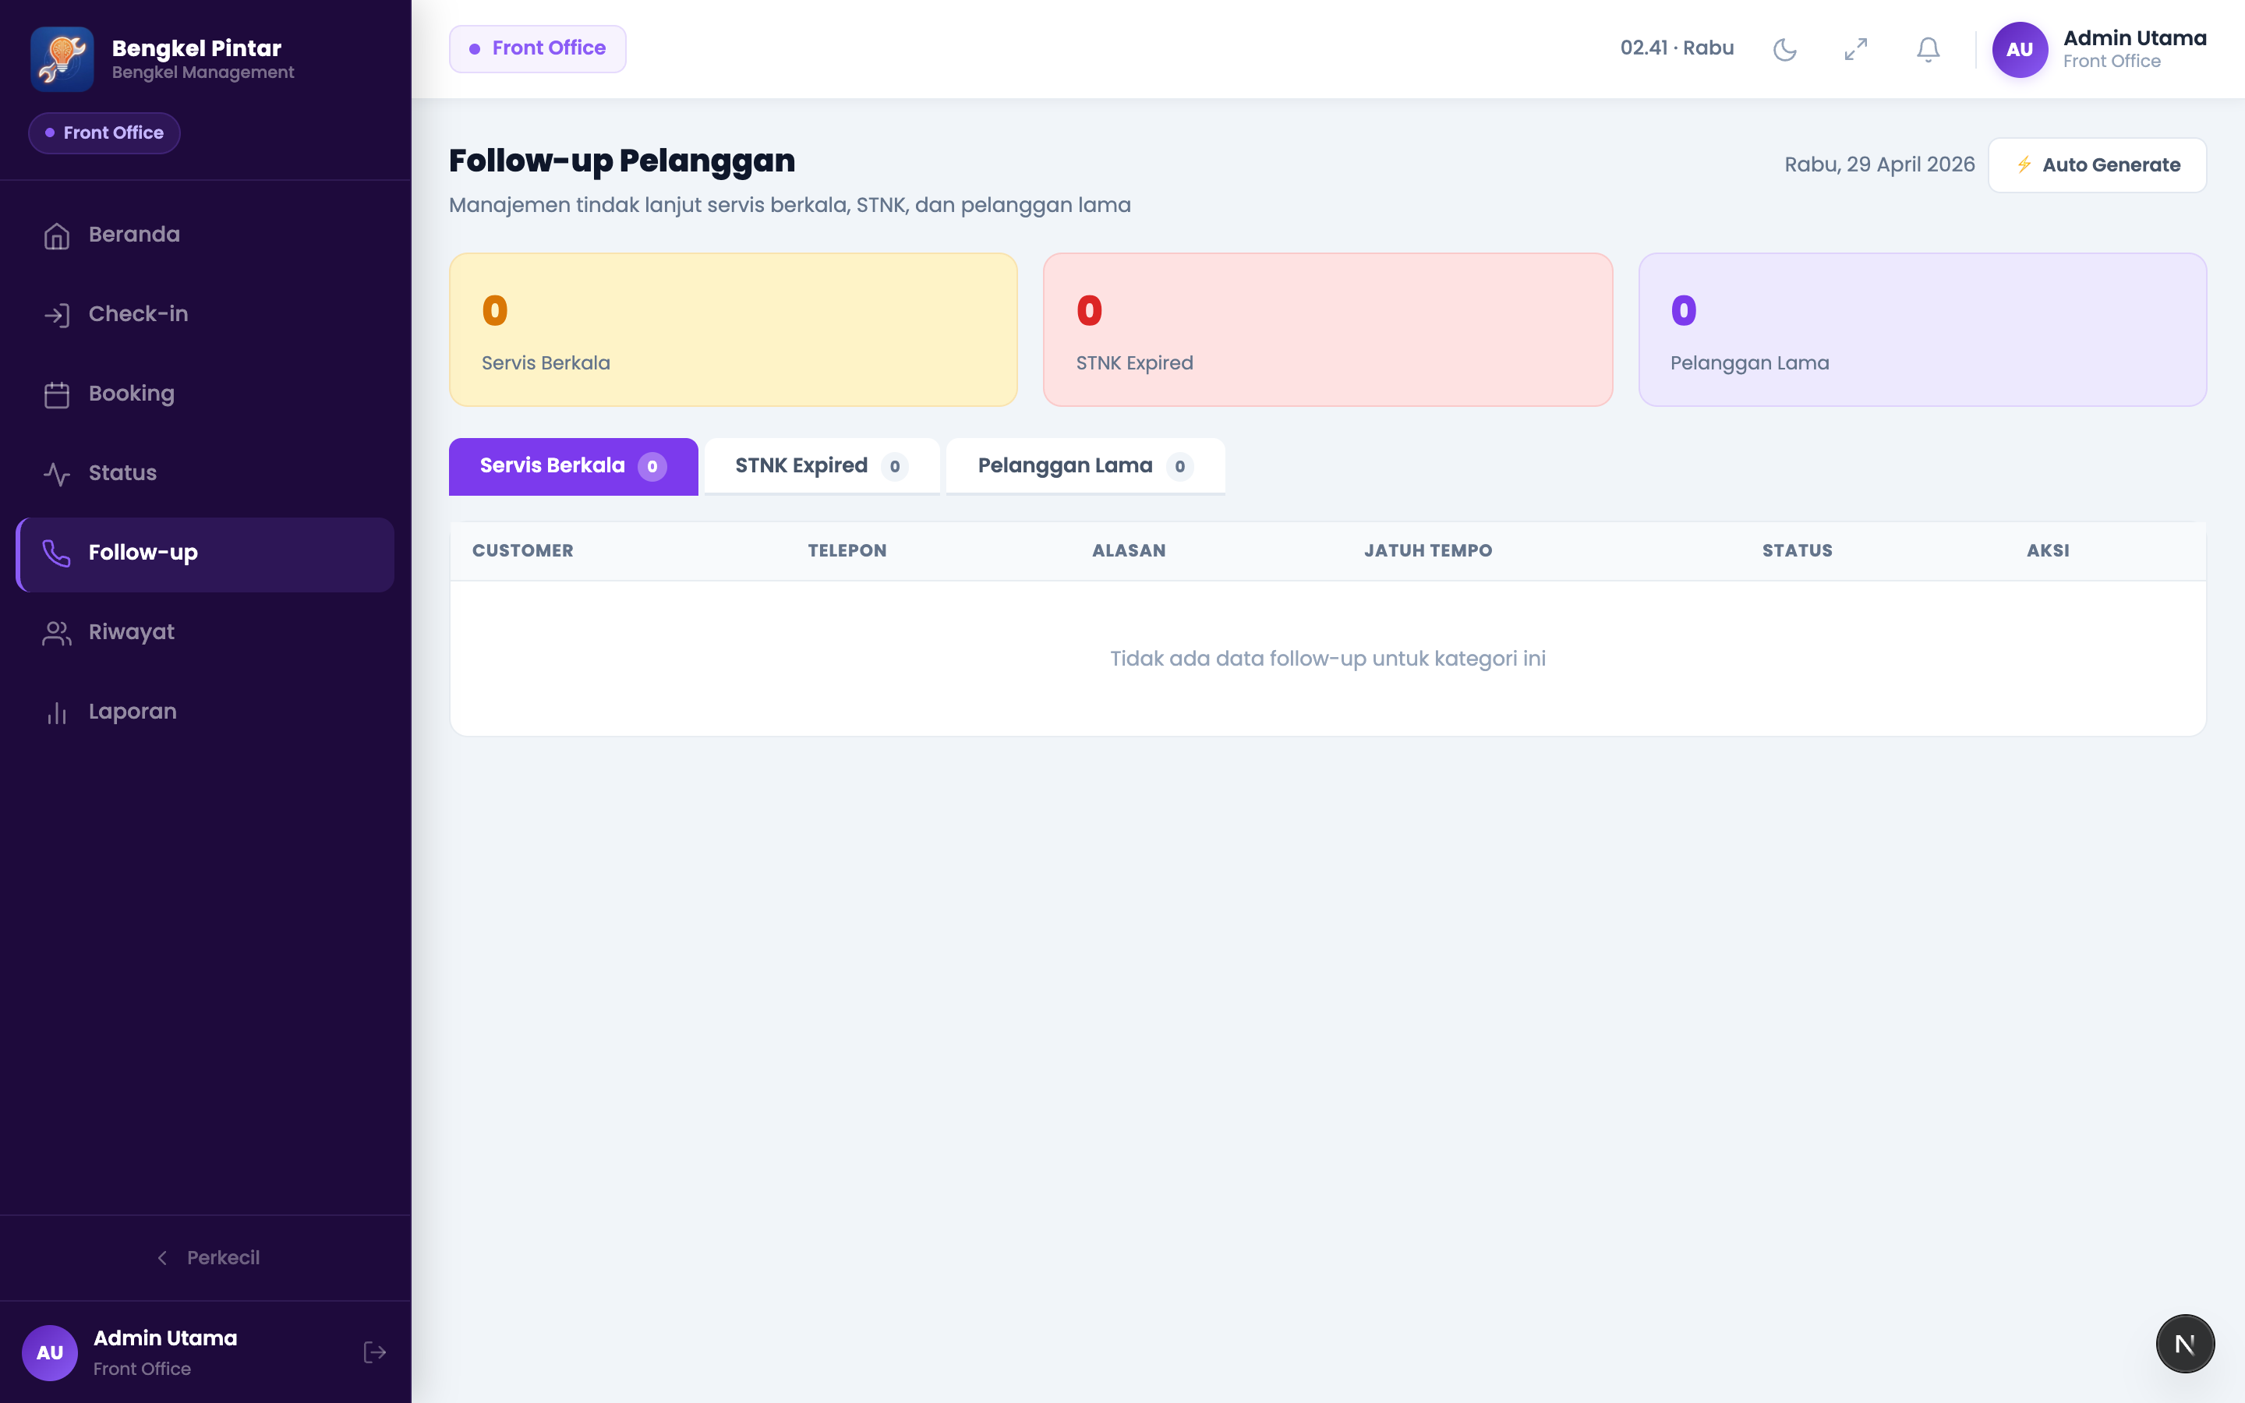The height and width of the screenshot is (1403, 2245).
Task: Click the yellow Servis Berkala summary card
Action: click(x=733, y=330)
